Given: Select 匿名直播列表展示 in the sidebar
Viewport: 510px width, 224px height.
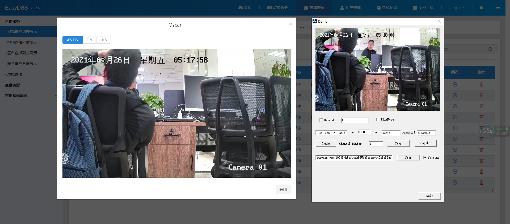Looking at the screenshot, I should click(28, 53).
